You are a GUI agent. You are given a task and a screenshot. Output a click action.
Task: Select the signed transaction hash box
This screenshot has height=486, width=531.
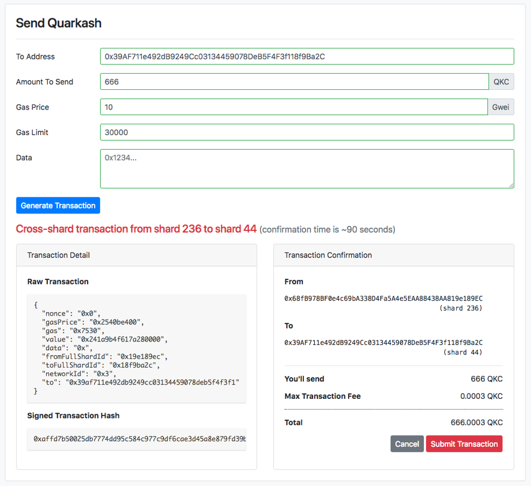pyautogui.click(x=137, y=439)
